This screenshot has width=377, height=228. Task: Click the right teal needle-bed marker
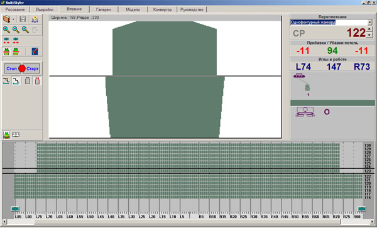pos(362,209)
